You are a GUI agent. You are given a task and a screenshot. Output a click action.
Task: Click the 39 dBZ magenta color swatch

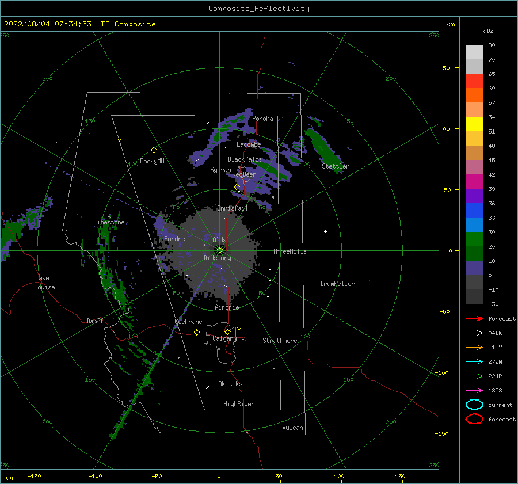click(474, 181)
